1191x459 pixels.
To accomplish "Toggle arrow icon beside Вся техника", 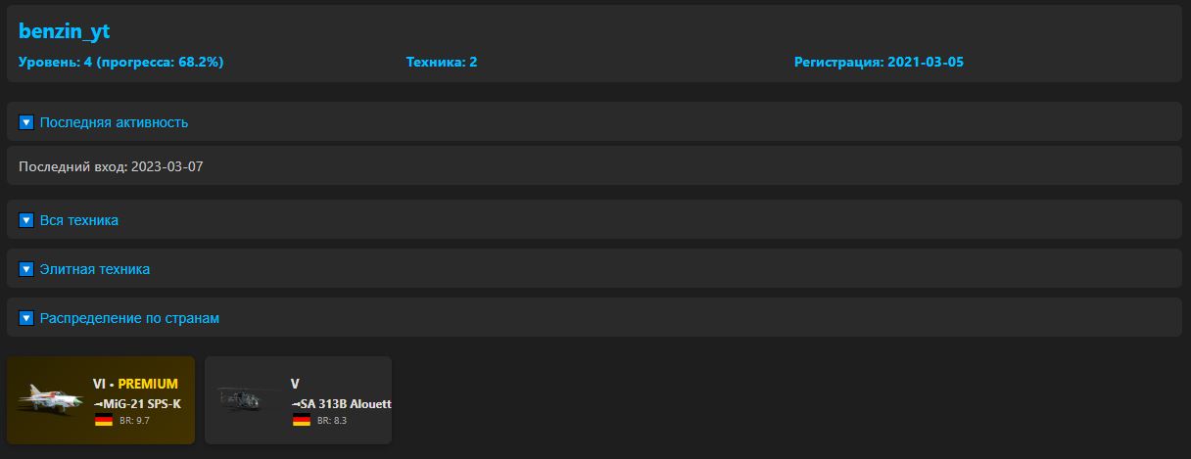I will pyautogui.click(x=26, y=220).
